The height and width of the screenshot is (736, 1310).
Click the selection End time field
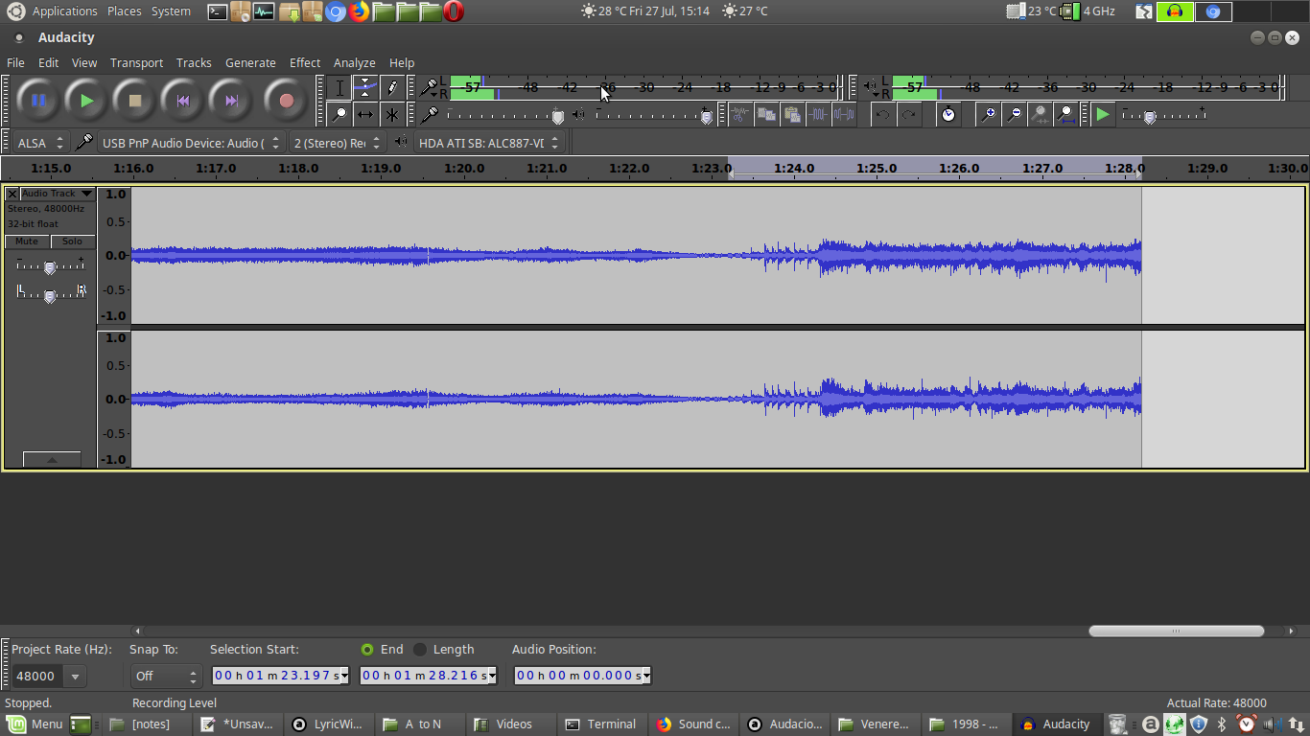tap(429, 676)
